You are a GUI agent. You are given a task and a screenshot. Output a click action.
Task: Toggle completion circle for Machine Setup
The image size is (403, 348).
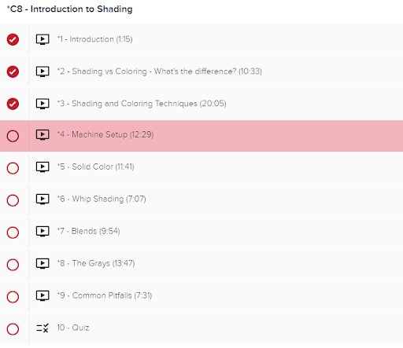(x=13, y=136)
